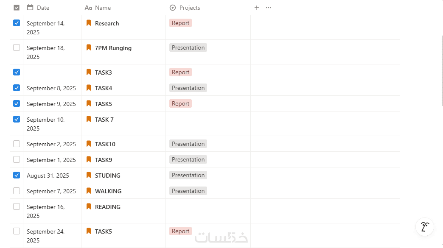Viewport: 443px width, 248px height.
Task: Click the bookmark icon next to WALKING
Action: (89, 191)
